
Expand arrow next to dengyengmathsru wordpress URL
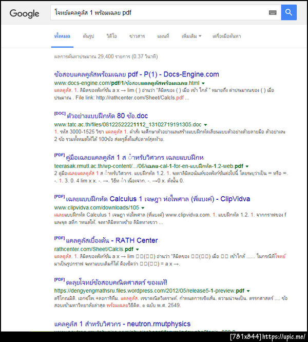pos(248,291)
